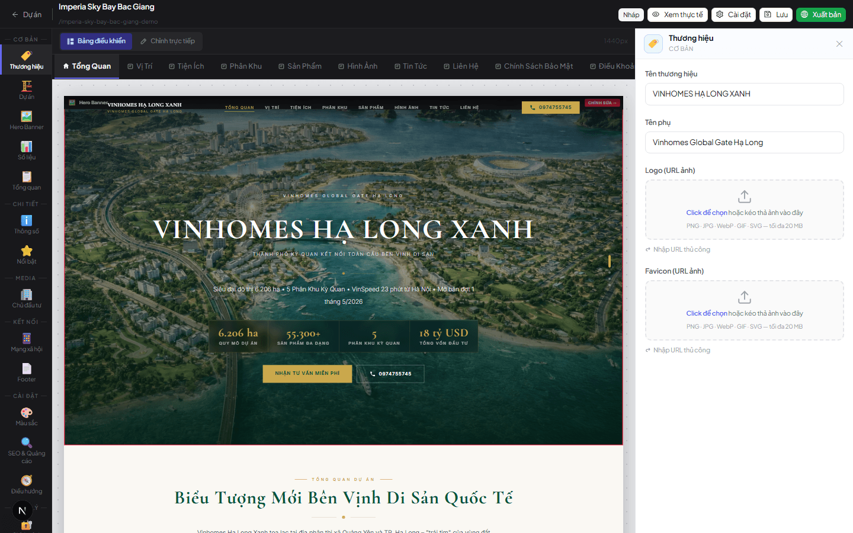Viewport: 853px width, 533px height.
Task: Click Xuất bản publish button
Action: point(821,15)
